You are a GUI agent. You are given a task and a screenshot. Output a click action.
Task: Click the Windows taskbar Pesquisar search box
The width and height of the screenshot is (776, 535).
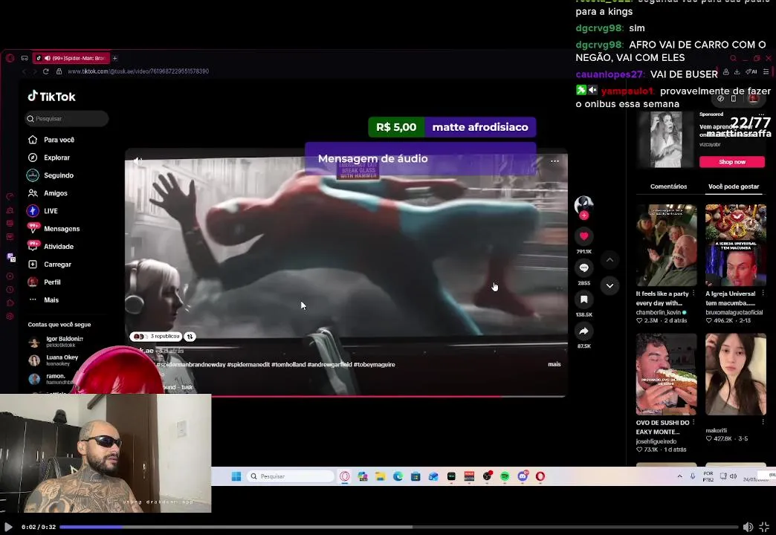point(291,476)
